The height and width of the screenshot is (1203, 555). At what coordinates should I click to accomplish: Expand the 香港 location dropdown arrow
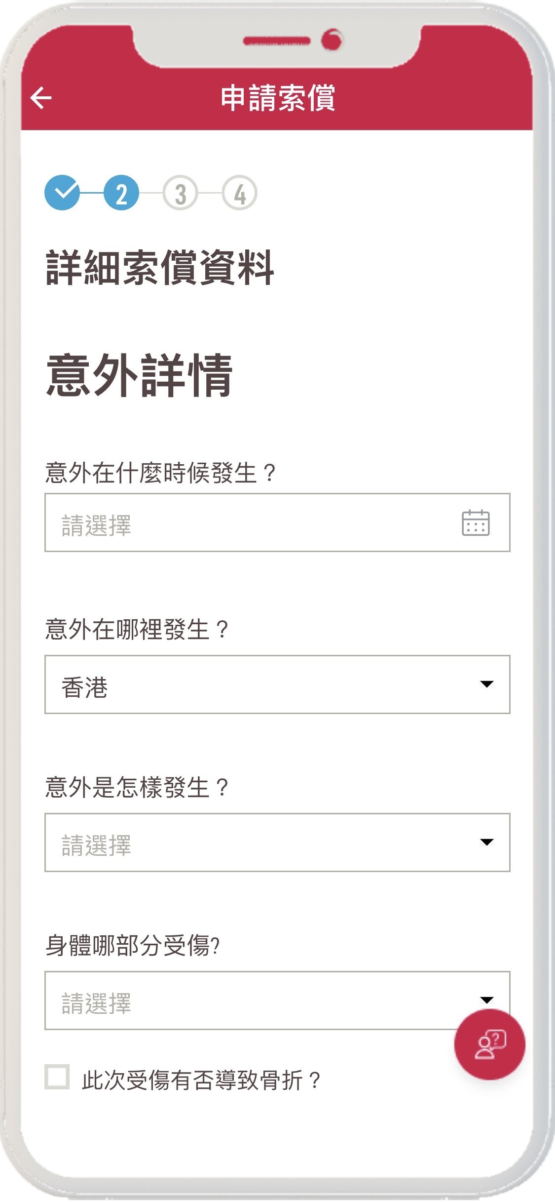(486, 684)
